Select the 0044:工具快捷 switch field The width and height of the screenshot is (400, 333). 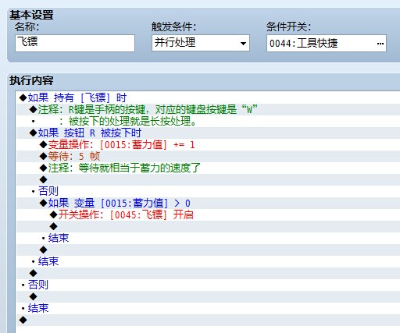tap(327, 43)
